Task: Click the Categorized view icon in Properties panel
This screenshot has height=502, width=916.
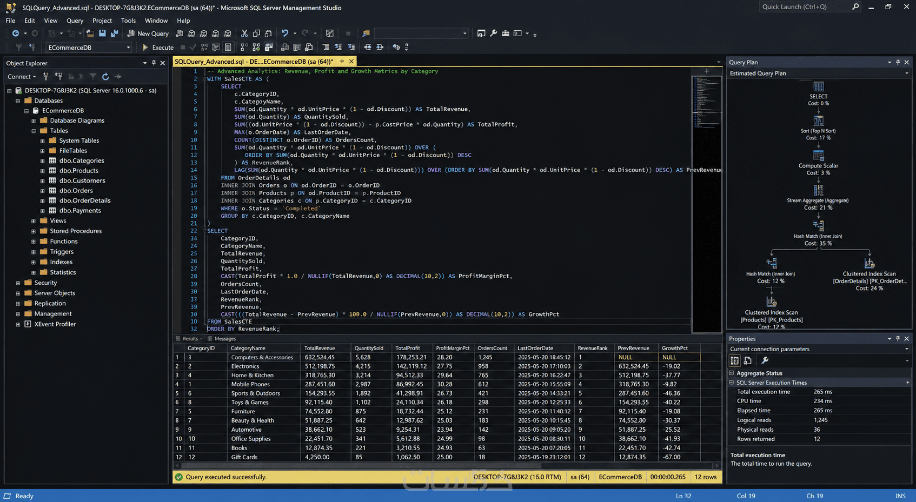Action: point(734,360)
